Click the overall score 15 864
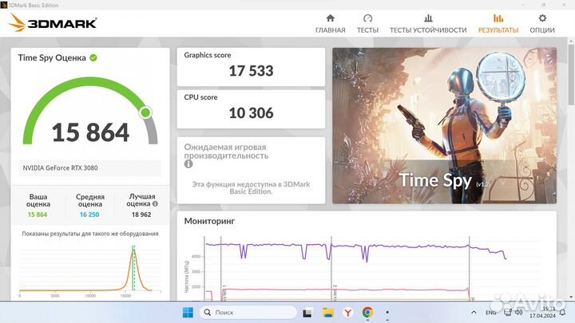 pyautogui.click(x=90, y=132)
